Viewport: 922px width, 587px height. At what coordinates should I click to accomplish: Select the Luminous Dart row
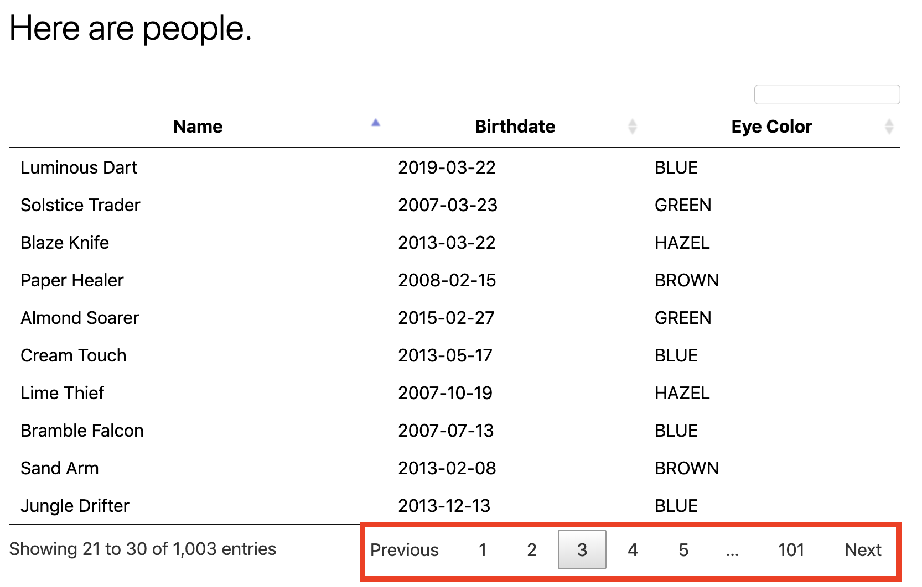tap(79, 167)
